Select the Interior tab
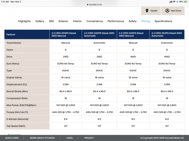Viewport: 189px width, 141px height. (77, 21)
